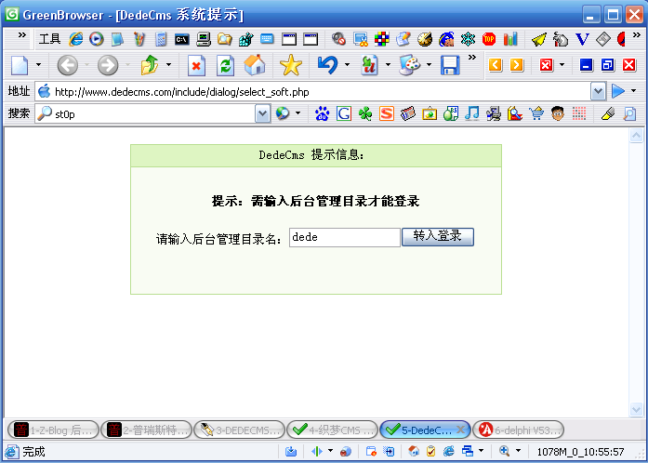The image size is (648, 463).
Task: Click the colored Rubik's grid icon
Action: [x=382, y=39]
